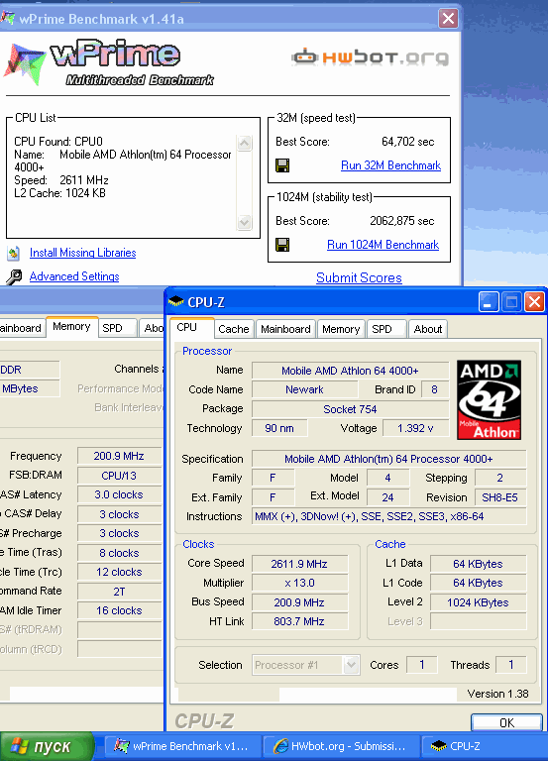Click the Instructions field value

[388, 516]
